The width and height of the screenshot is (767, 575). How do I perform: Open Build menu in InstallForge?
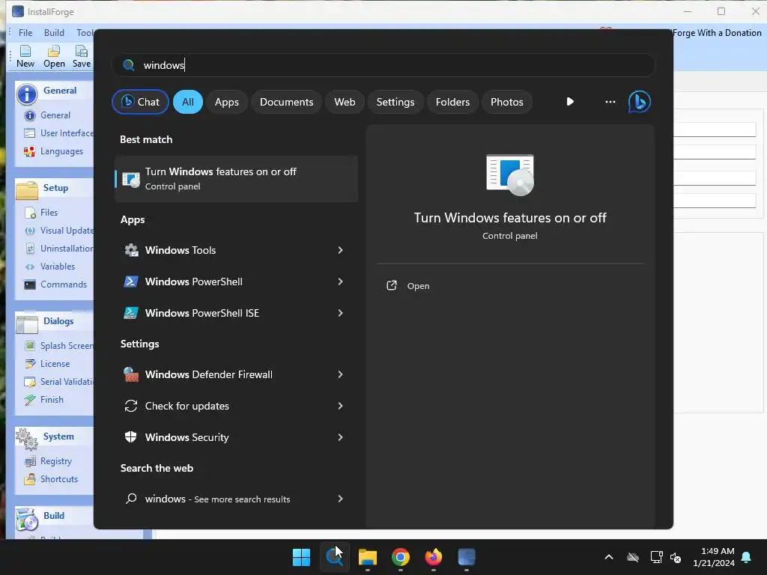54,33
